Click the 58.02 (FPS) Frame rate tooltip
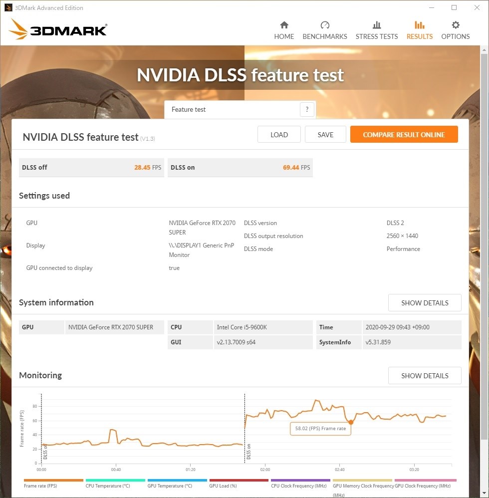 pyautogui.click(x=320, y=429)
